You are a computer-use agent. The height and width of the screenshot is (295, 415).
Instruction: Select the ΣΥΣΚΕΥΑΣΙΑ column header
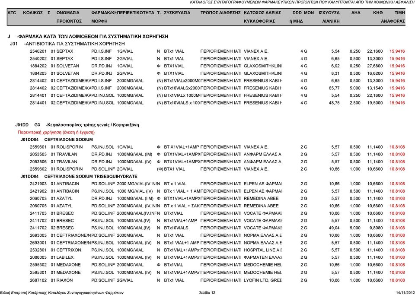177,13
